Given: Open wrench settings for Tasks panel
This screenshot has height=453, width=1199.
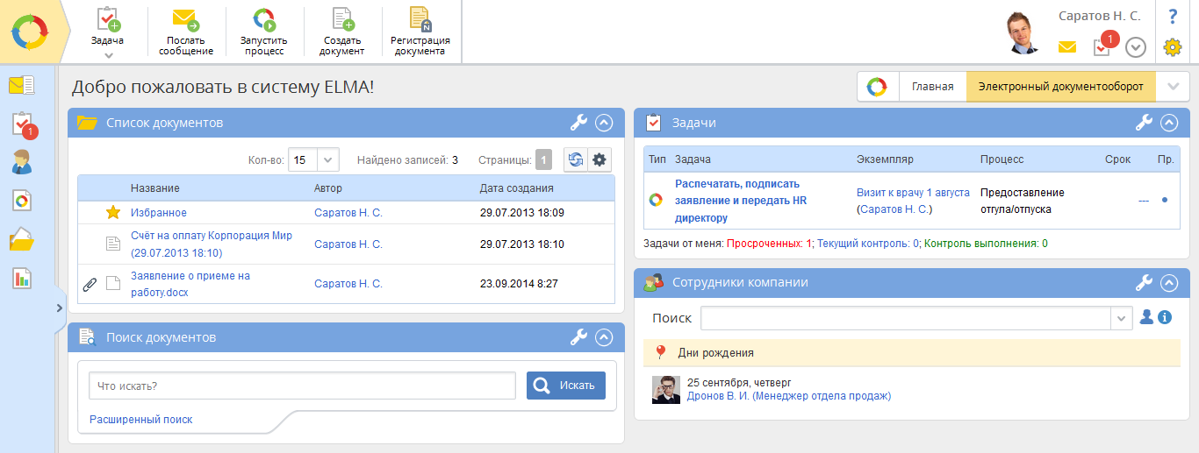Looking at the screenshot, I should (x=1143, y=123).
